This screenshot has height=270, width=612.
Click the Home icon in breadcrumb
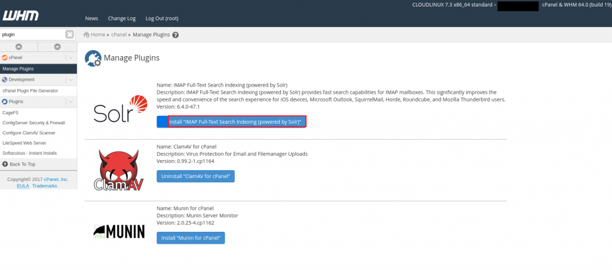click(87, 34)
